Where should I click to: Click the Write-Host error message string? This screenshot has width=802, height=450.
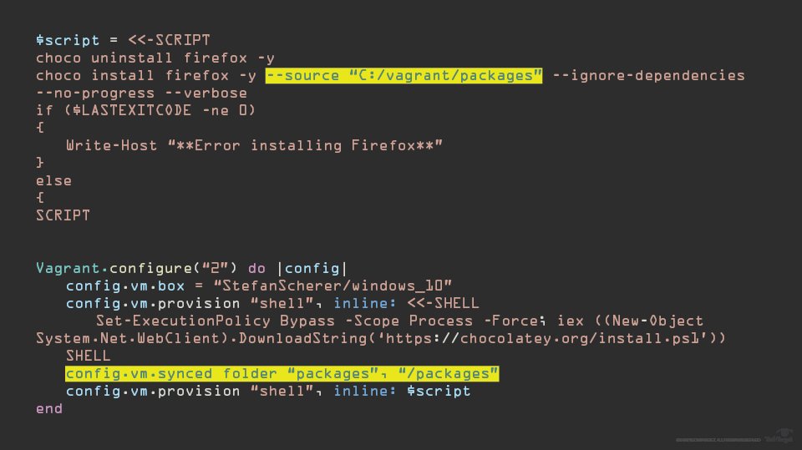[306, 146]
